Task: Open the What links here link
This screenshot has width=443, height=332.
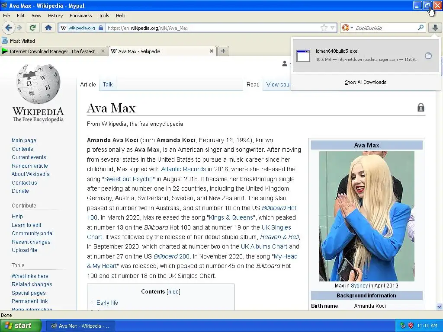Action: click(30, 276)
